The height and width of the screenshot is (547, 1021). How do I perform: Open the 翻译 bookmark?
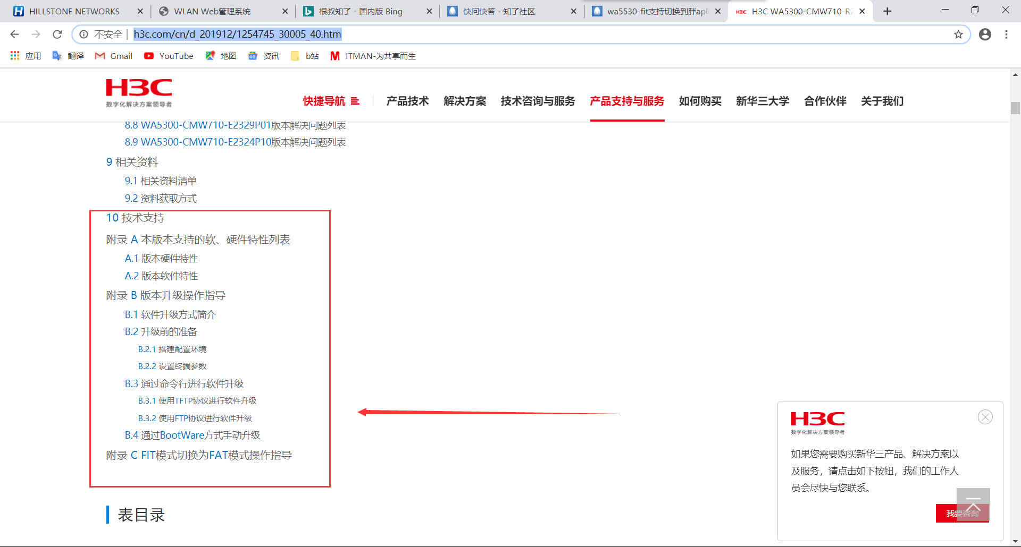click(68, 56)
